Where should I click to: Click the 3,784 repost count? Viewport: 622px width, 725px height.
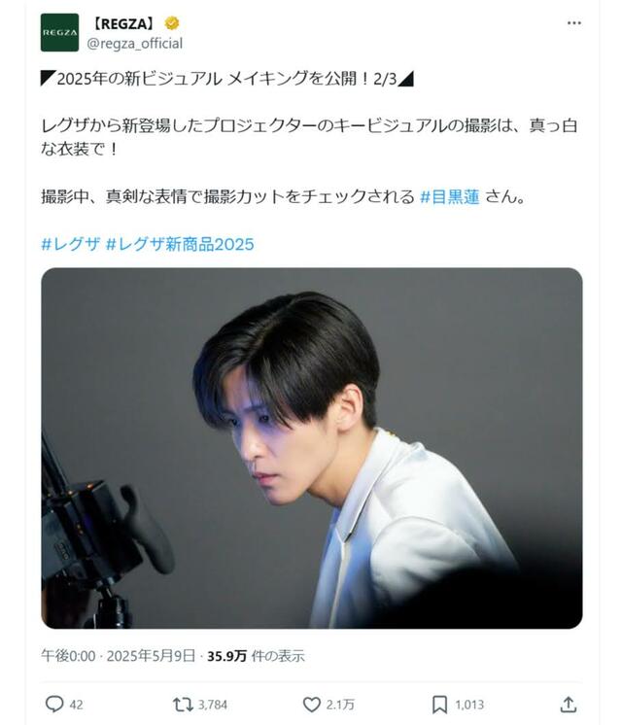tap(213, 705)
